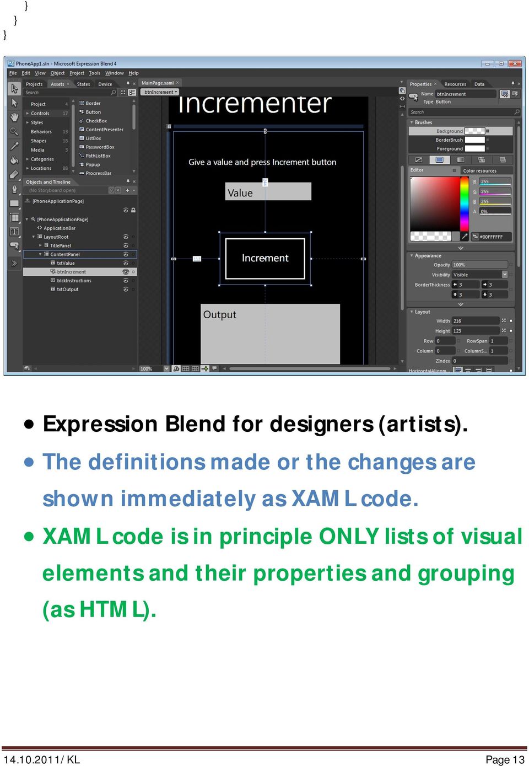529x766 pixels.
Task: Toggle visibility of TitlePanel
Action: tap(126, 246)
